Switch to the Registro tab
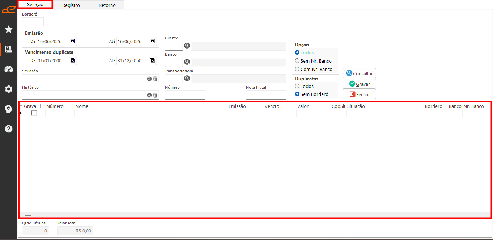Image resolution: width=493 pixels, height=240 pixels. coord(71,5)
